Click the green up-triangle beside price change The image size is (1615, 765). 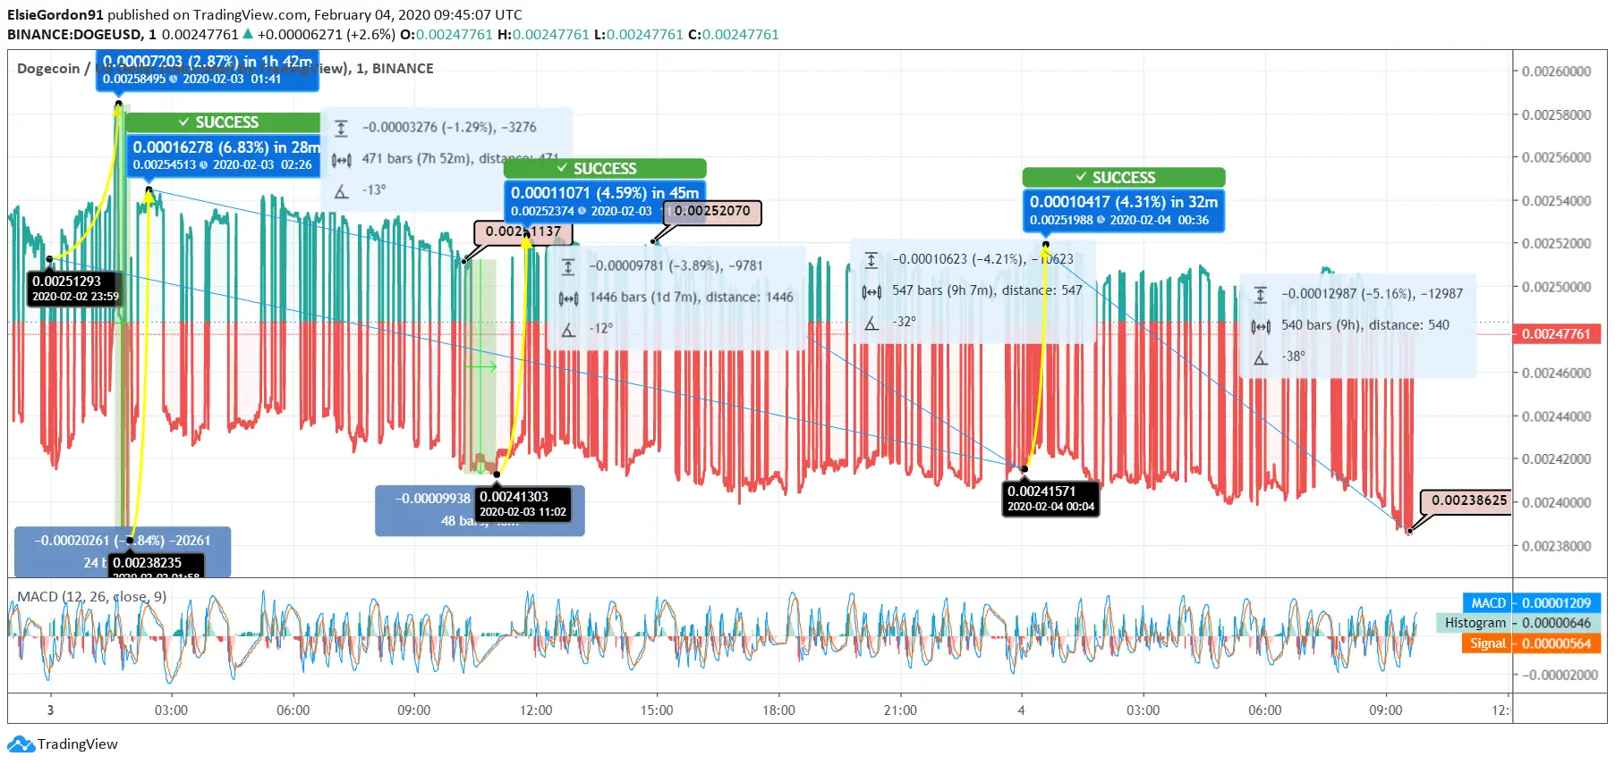(248, 34)
